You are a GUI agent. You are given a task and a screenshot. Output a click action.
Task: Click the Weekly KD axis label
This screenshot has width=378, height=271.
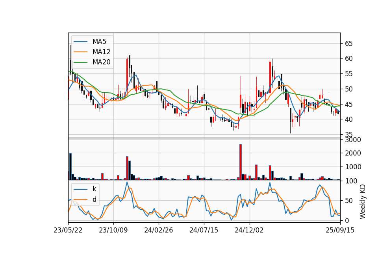click(362, 201)
